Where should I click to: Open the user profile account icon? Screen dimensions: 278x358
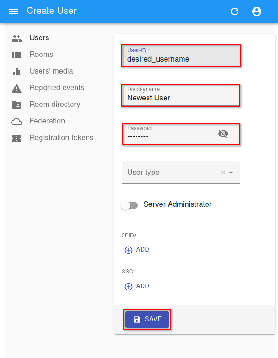click(257, 12)
